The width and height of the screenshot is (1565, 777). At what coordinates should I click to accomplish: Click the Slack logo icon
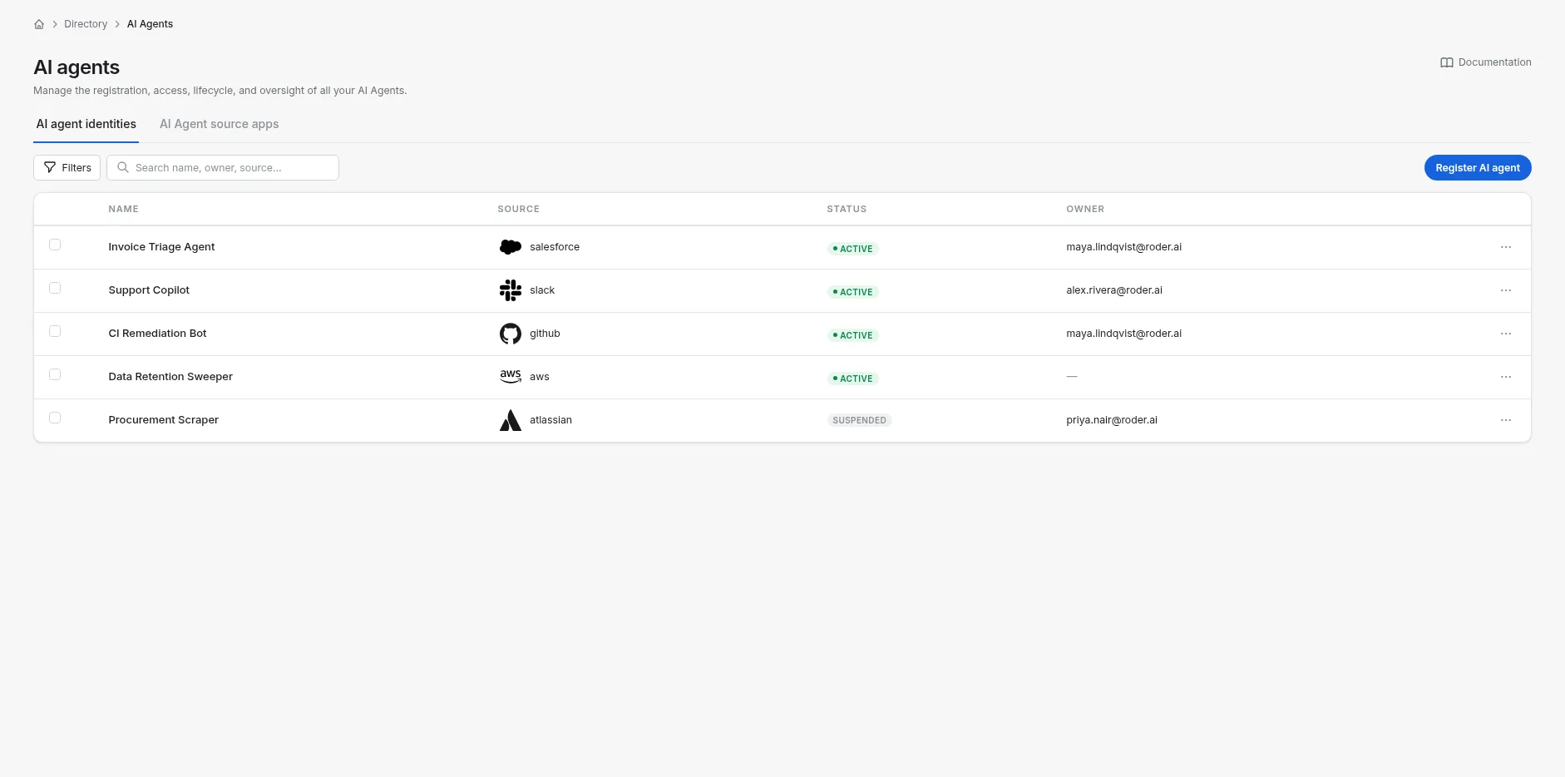[511, 290]
